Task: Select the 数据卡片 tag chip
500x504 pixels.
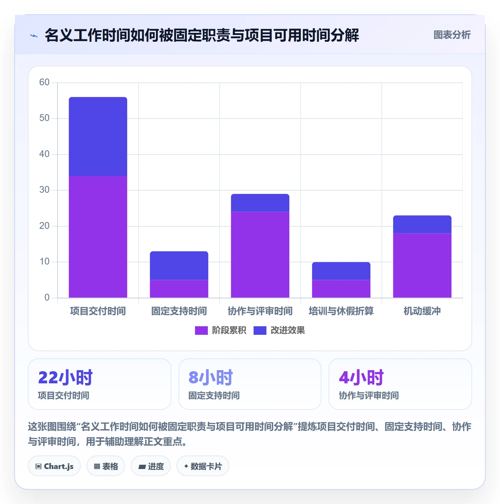Action: point(203,466)
